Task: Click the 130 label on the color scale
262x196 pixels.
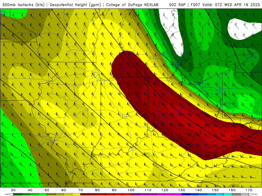Action: tap(182, 190)
